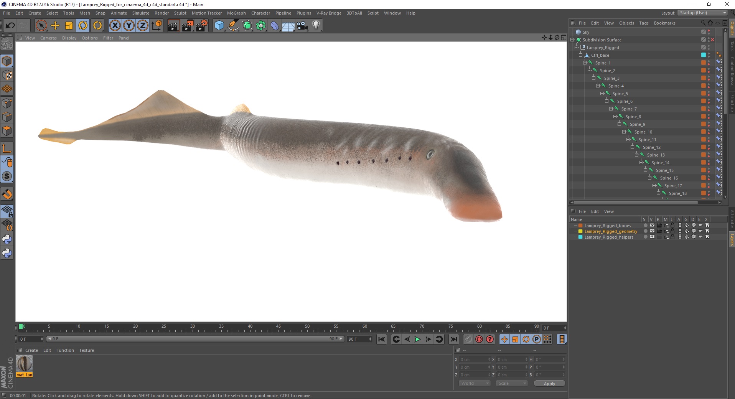
Task: Toggle Sky object visibility dots
Action: [709, 32]
